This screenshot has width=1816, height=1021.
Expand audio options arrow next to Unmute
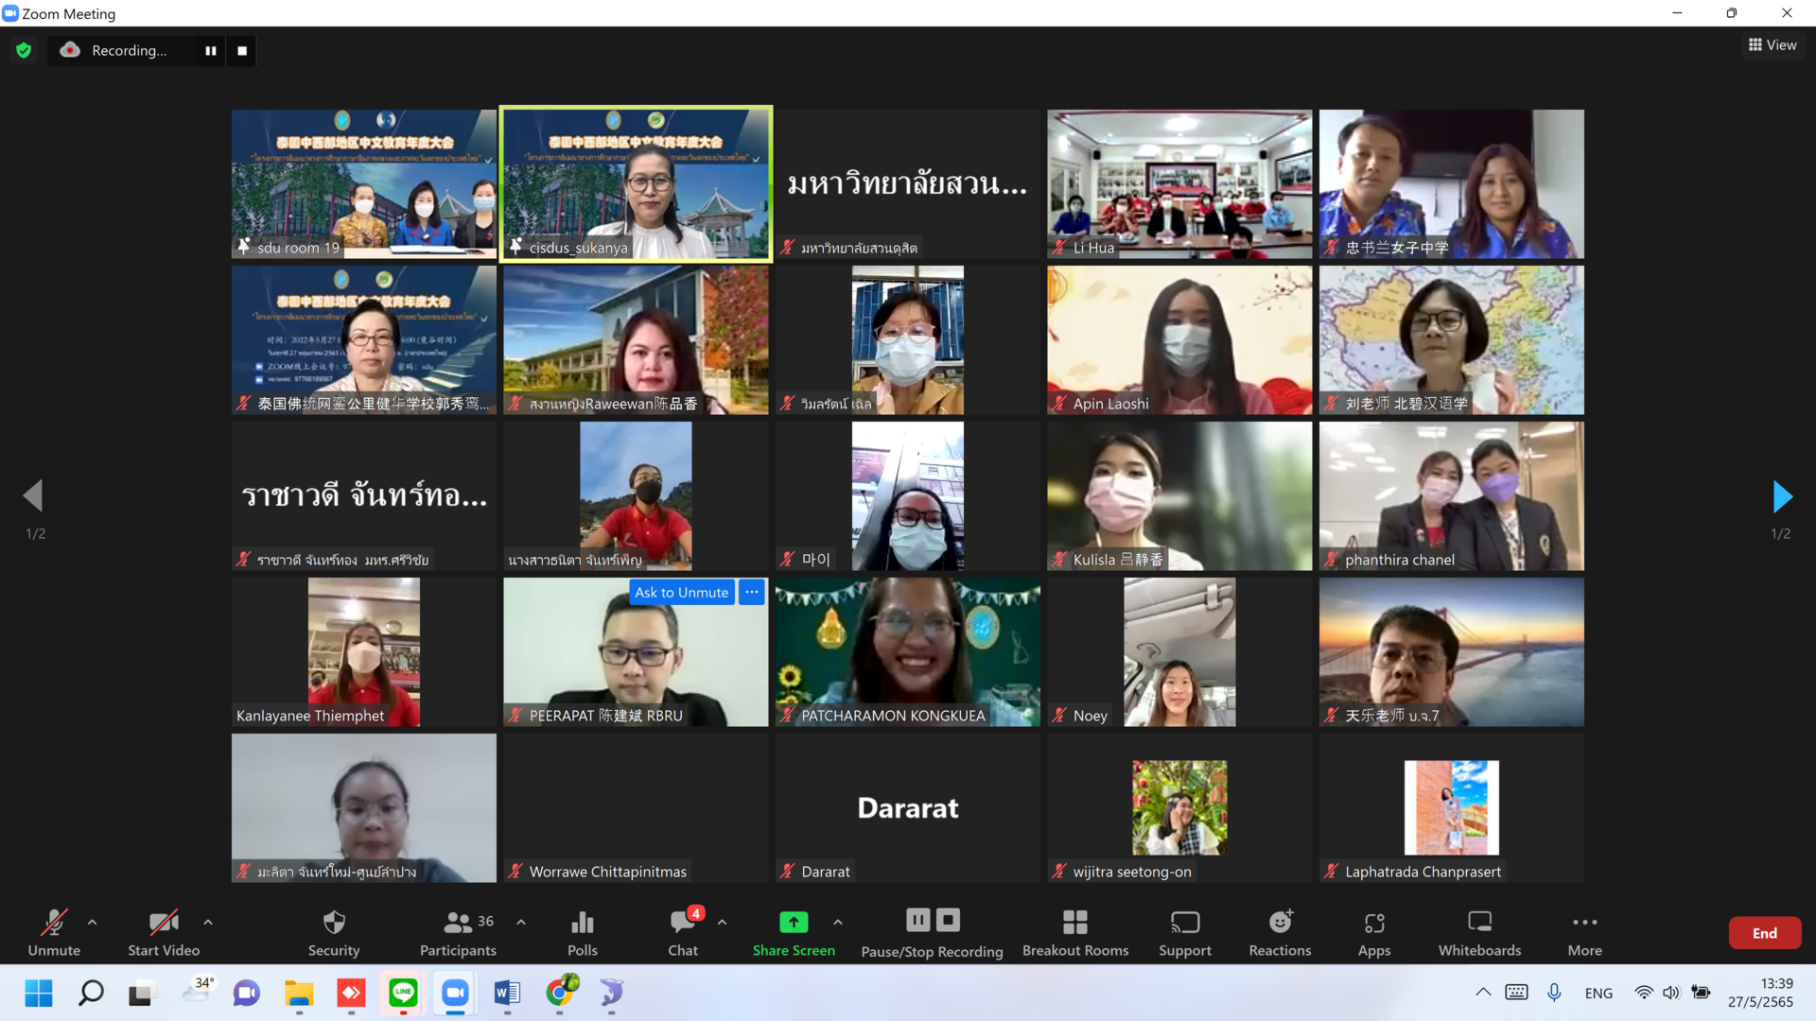click(x=92, y=922)
